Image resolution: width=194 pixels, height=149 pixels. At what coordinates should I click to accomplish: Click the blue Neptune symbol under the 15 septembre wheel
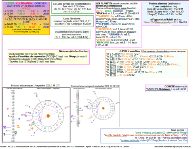coord(34,133)
